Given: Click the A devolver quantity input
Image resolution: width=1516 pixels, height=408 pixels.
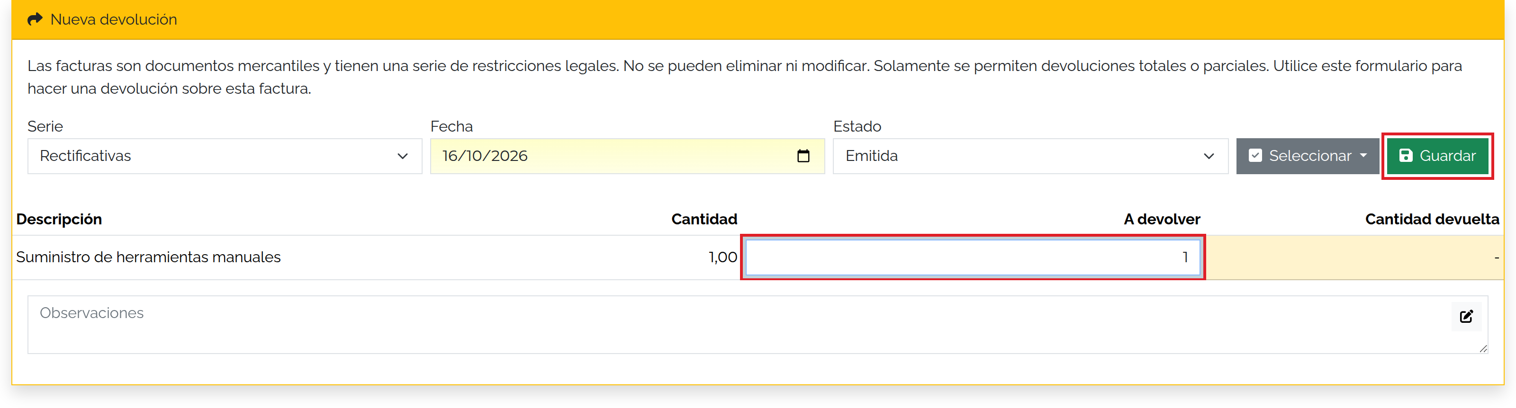Looking at the screenshot, I should 973,257.
